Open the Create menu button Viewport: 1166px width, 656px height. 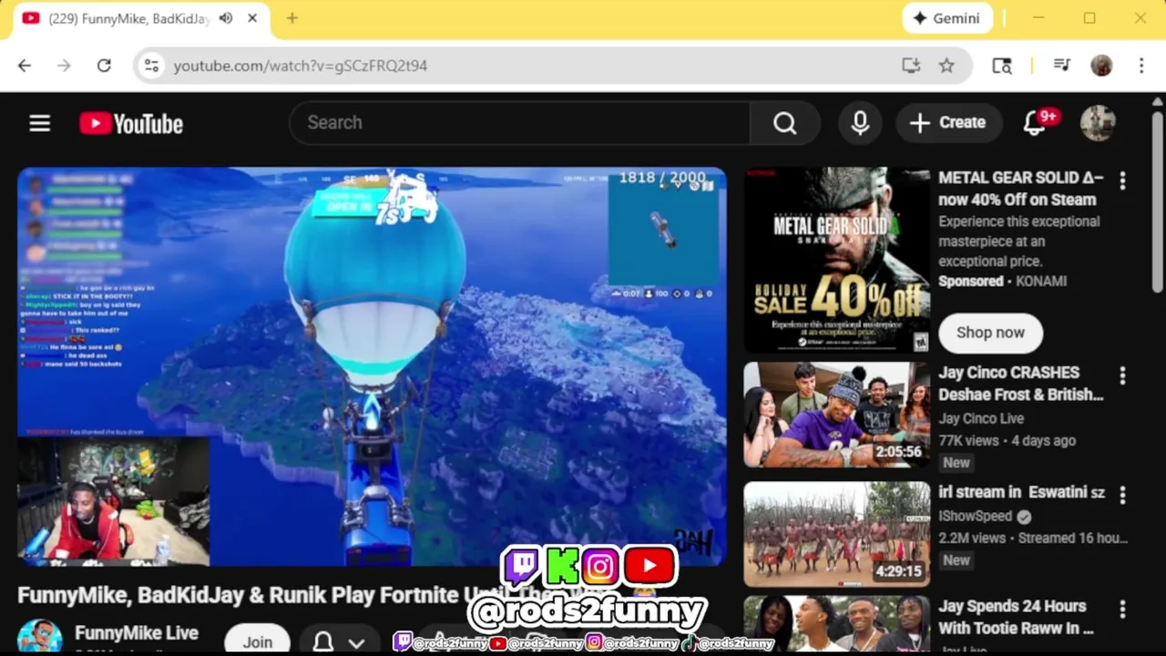coord(947,123)
